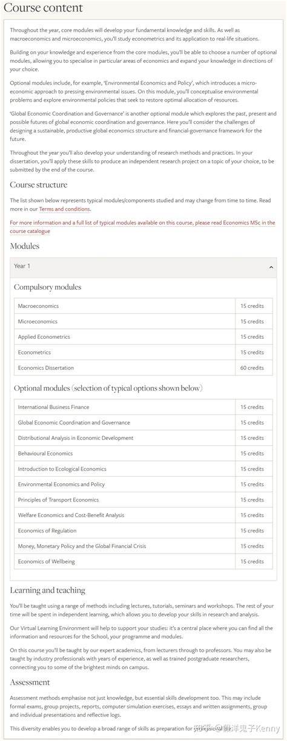287x741 pixels.
Task: Open the Terms and conditions link
Action: 65,209
